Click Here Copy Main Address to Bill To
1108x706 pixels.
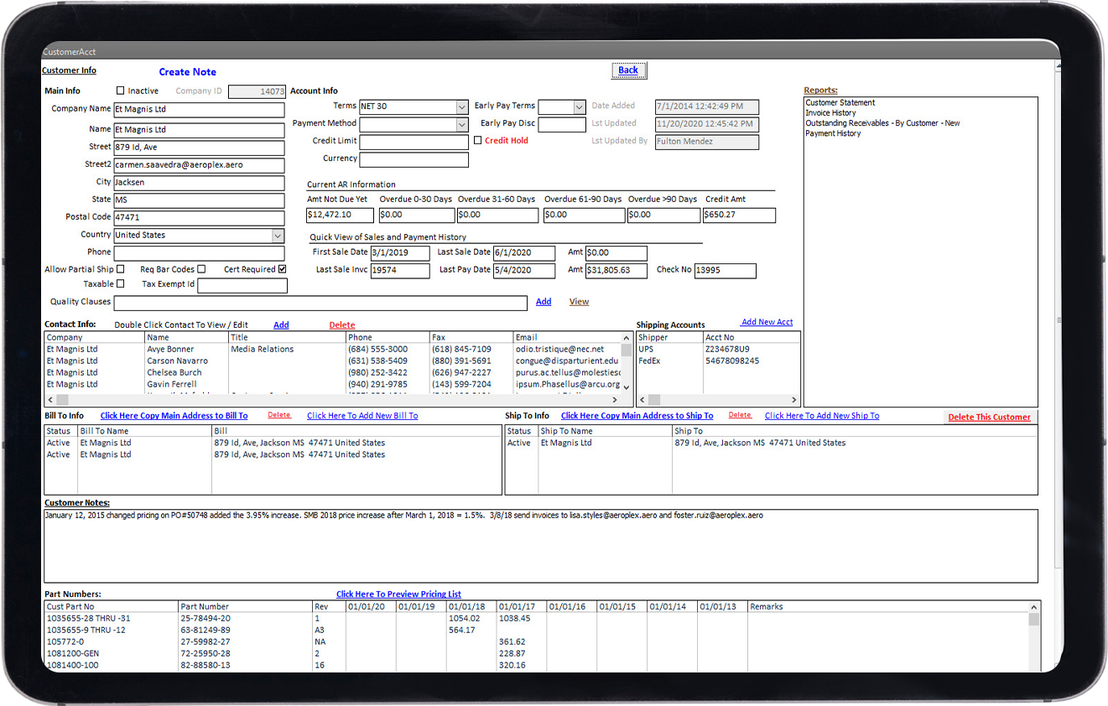click(174, 416)
